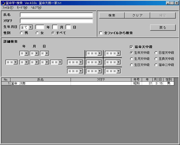Select the 女 gender radio button

(x=37, y=33)
